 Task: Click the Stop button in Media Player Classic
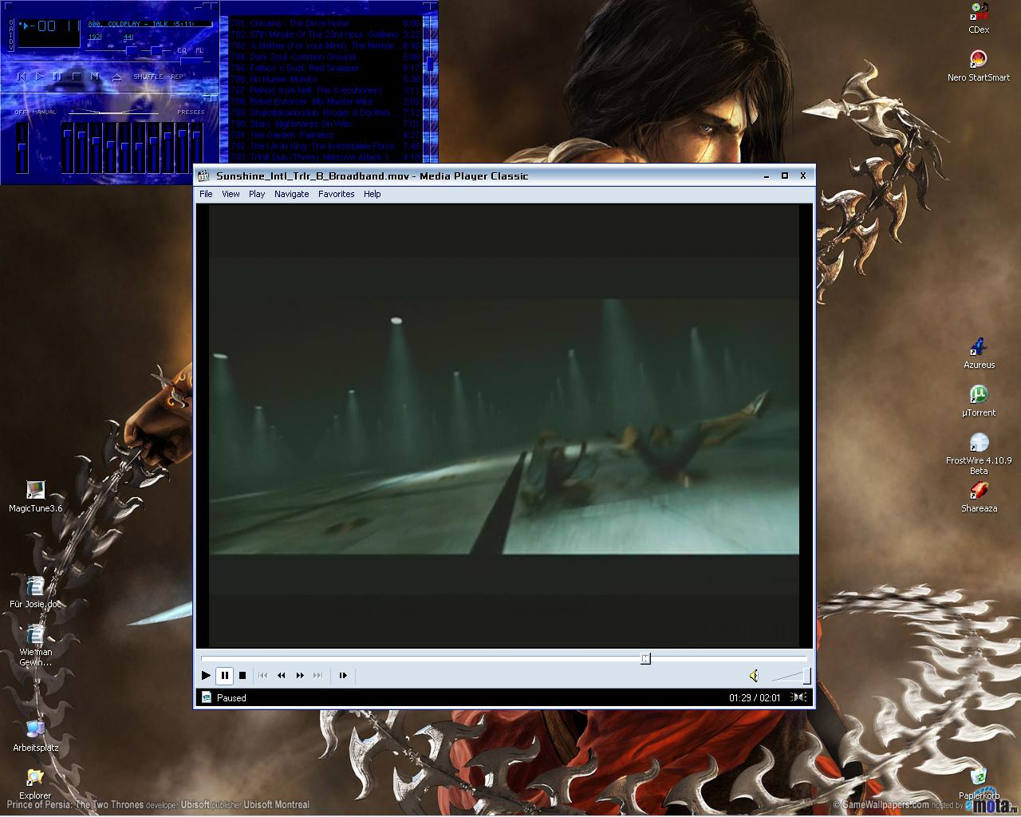pyautogui.click(x=242, y=676)
